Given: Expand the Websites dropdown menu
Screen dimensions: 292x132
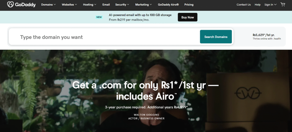Looking at the screenshot, I should [x=69, y=5].
